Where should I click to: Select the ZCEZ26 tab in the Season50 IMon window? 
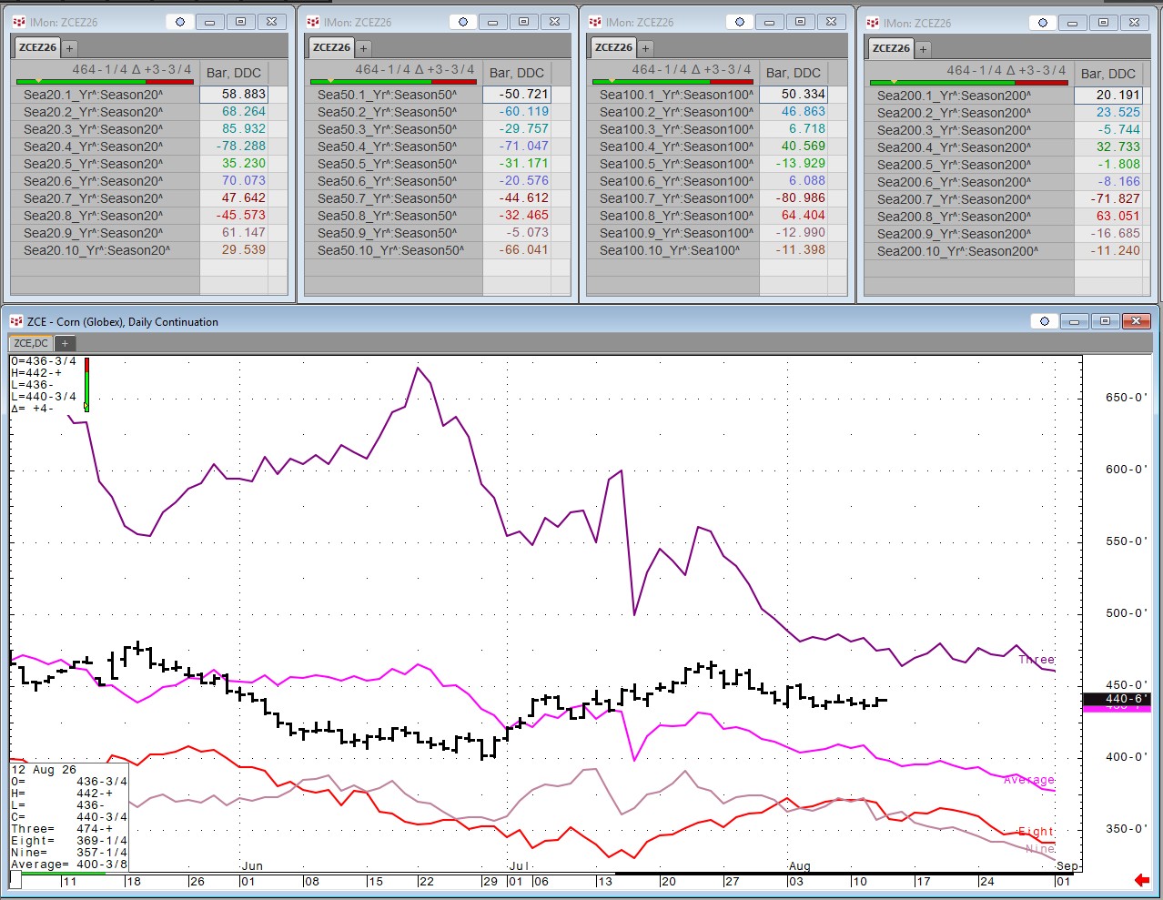(x=331, y=47)
